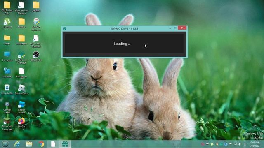Launch the Firefox desktop shortcut

(21, 123)
